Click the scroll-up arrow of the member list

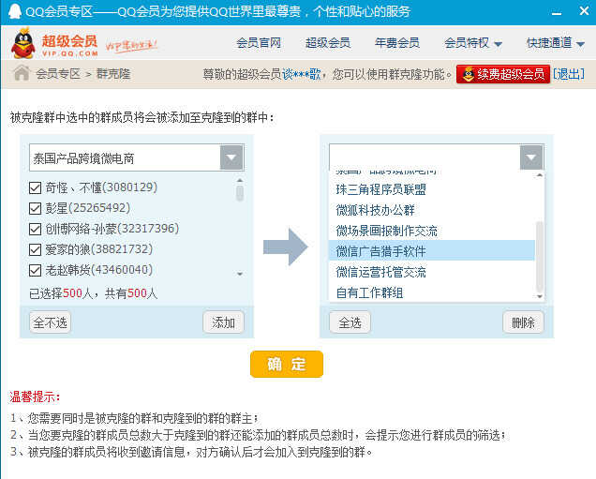pyautogui.click(x=240, y=180)
